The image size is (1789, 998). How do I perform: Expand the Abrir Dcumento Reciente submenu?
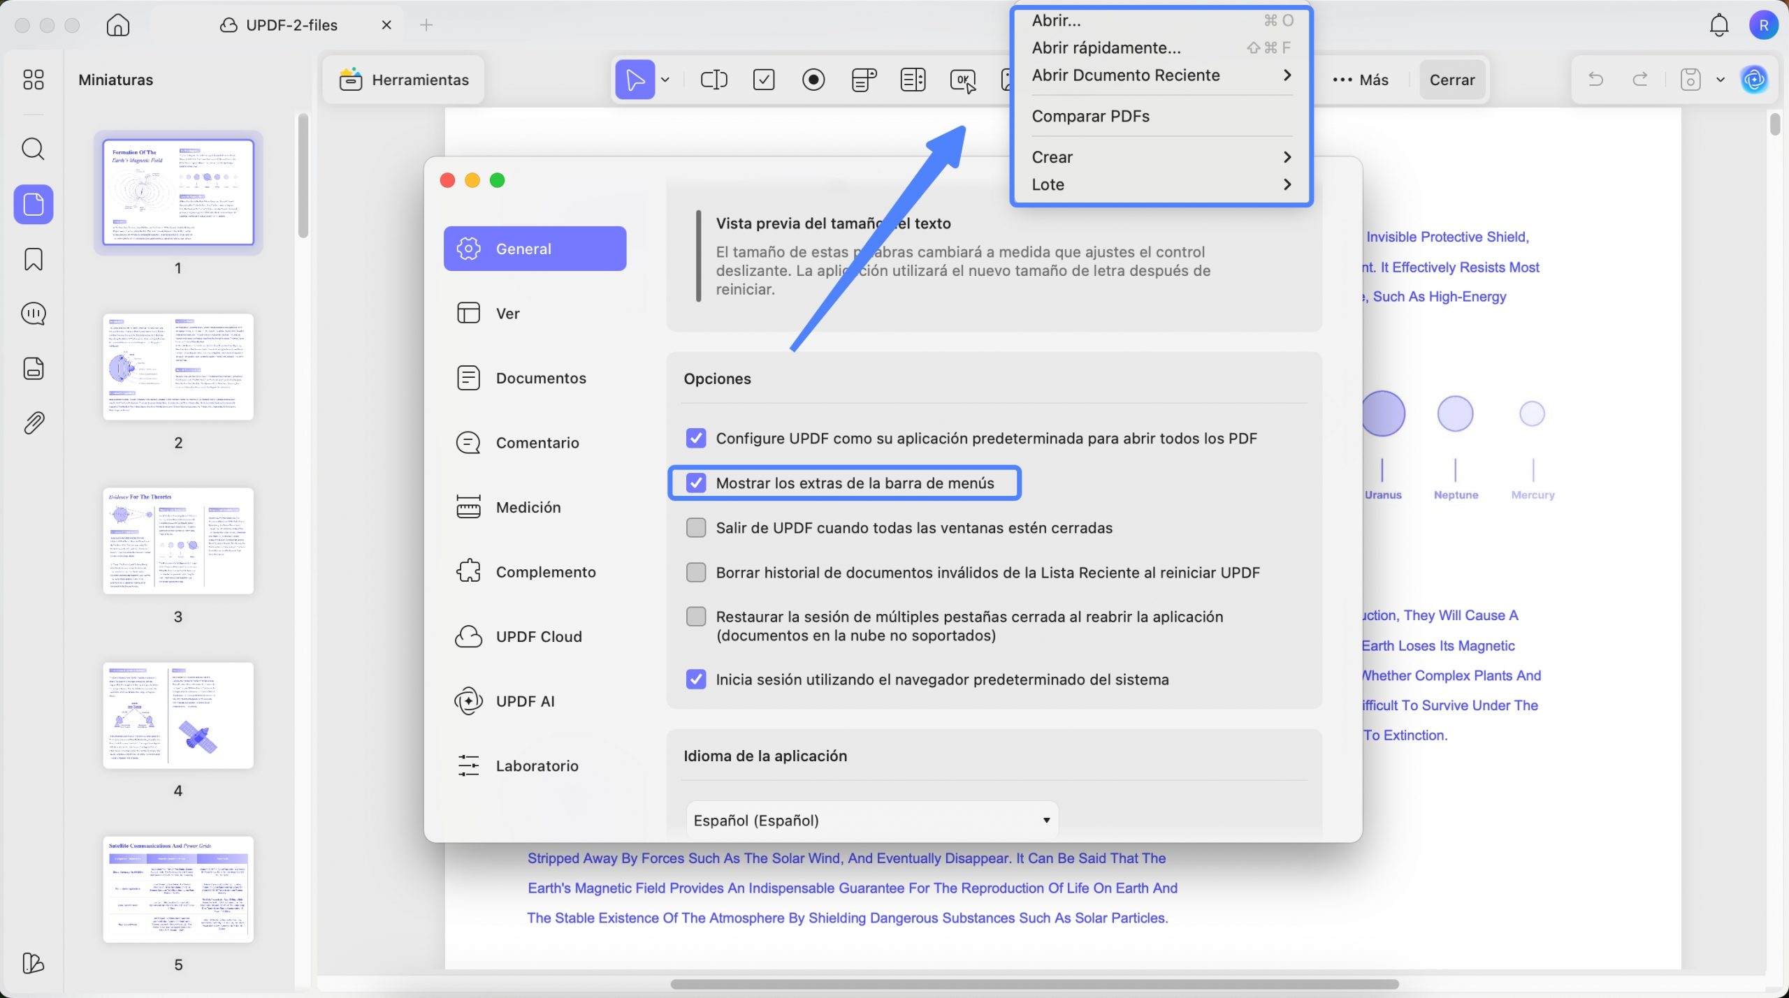[x=1162, y=75]
